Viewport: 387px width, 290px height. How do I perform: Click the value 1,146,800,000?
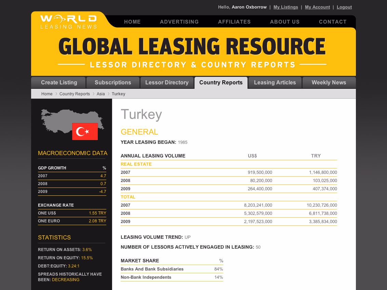(x=323, y=172)
